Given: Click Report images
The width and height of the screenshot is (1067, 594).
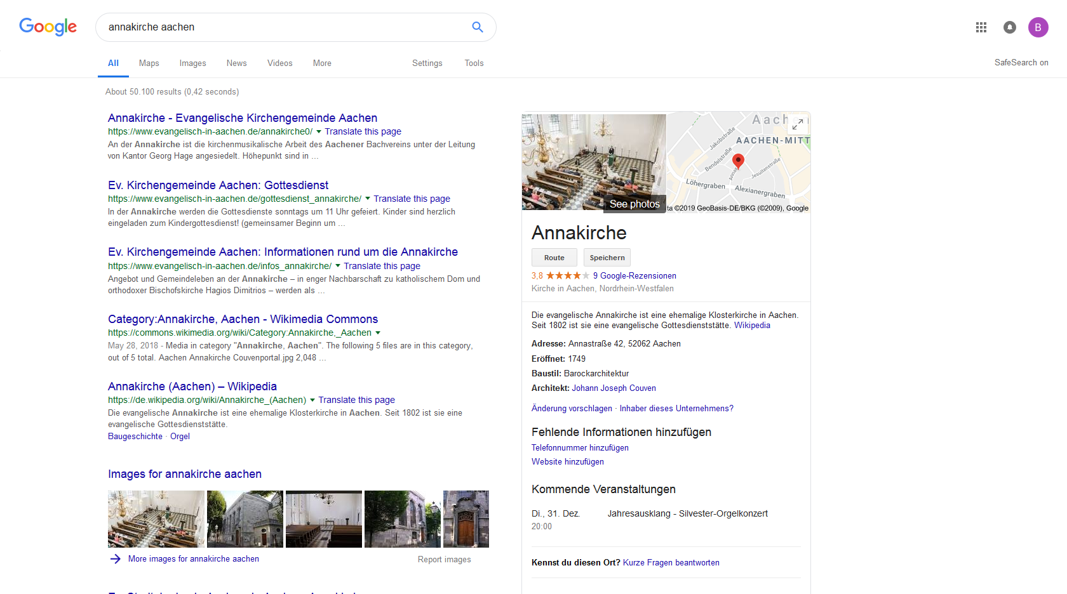Looking at the screenshot, I should point(445,560).
